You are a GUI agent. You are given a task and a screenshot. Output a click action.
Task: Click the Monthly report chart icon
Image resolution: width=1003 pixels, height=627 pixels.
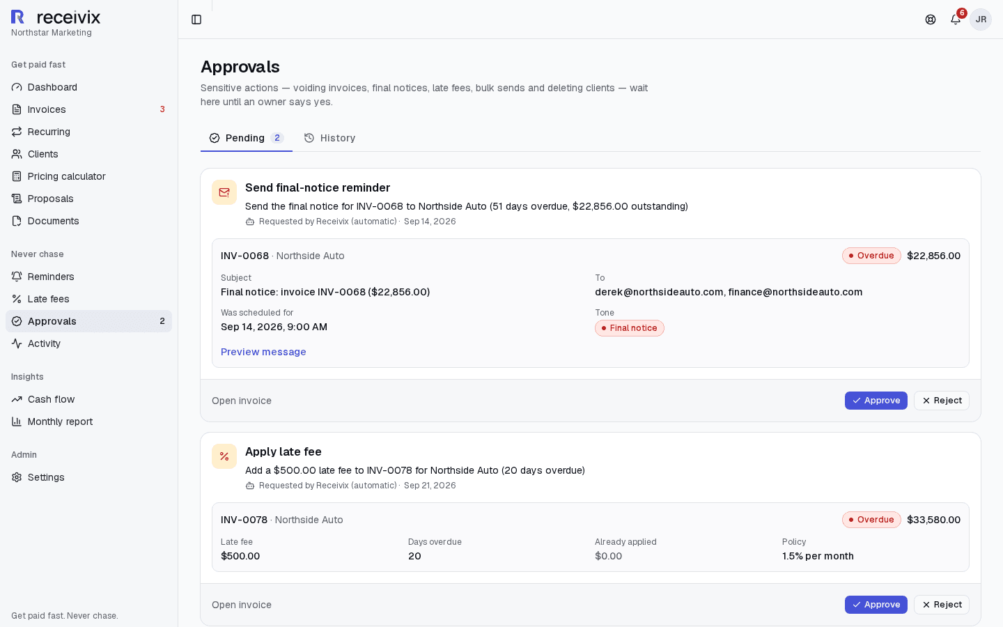(17, 421)
